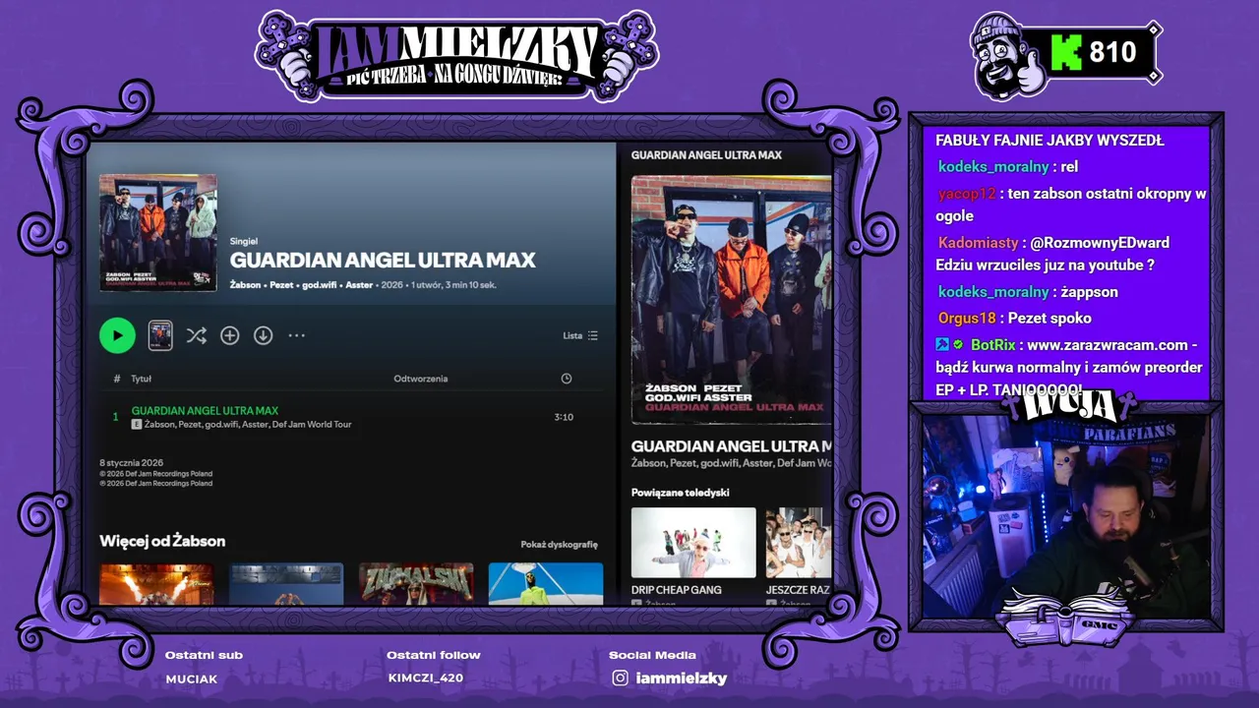Click yacop12 username in chat
This screenshot has width=1259, height=708.
(x=967, y=194)
